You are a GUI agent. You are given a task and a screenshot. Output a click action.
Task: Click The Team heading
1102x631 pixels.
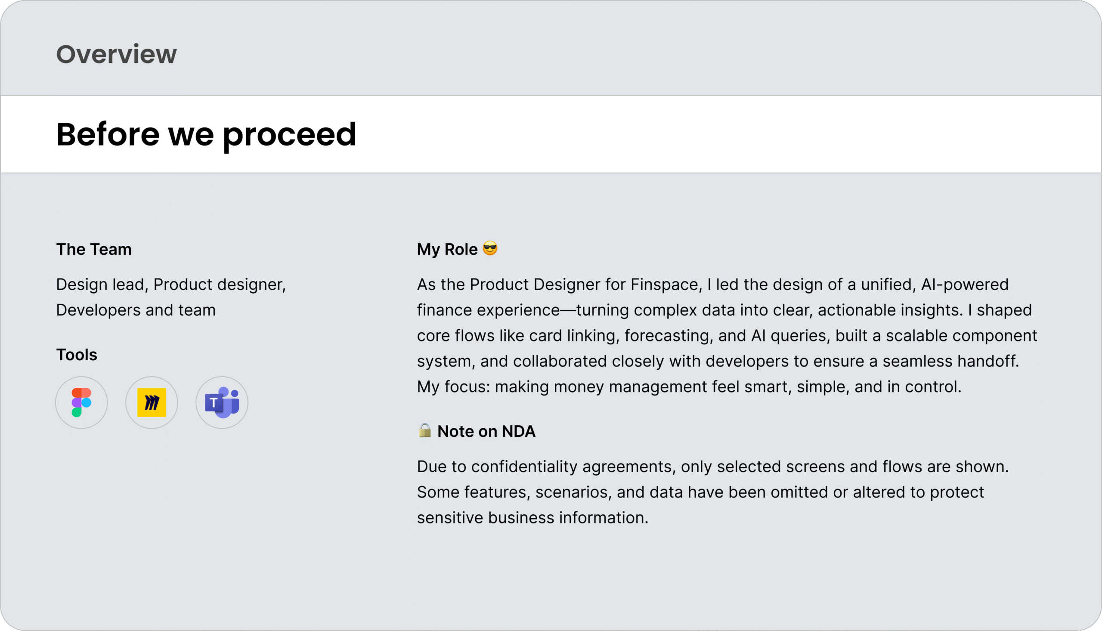tap(94, 250)
